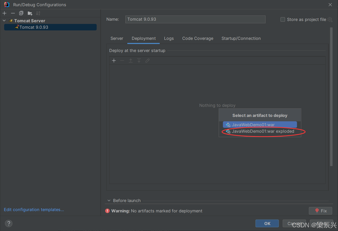Close the Run/Debug Configurations dialog
338x231 pixels.
pos(330,5)
